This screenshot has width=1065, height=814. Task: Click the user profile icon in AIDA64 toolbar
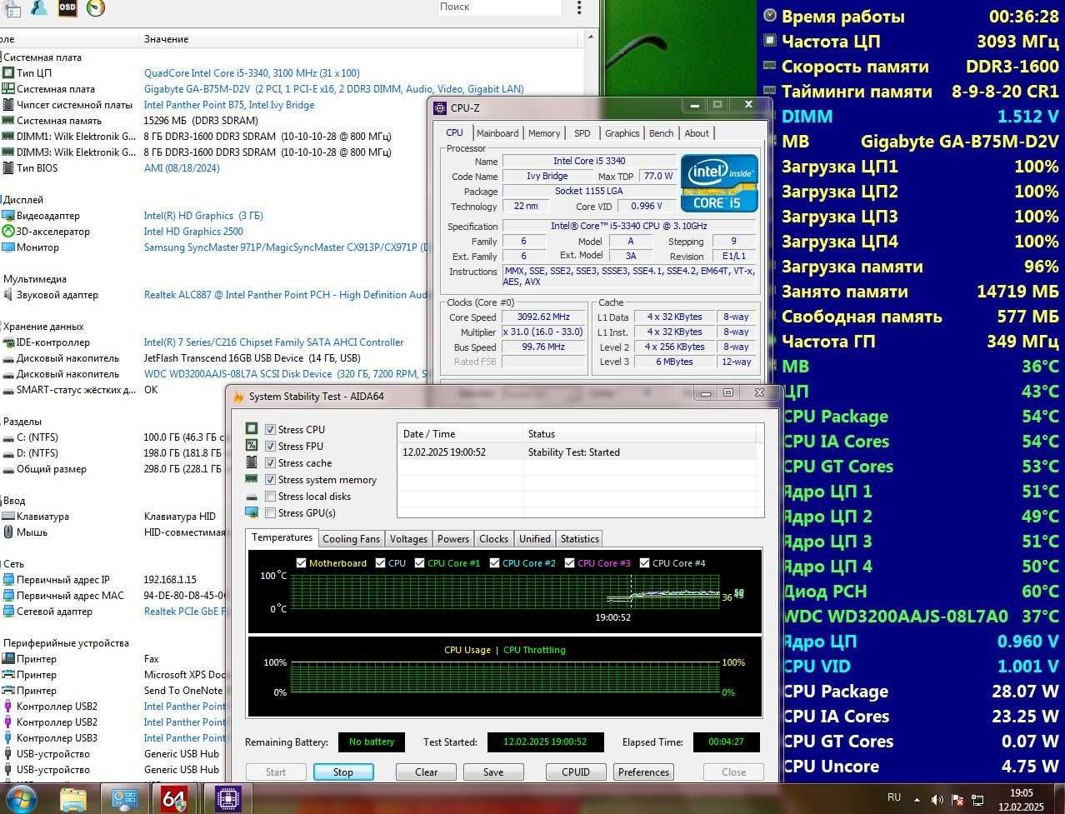tap(38, 8)
